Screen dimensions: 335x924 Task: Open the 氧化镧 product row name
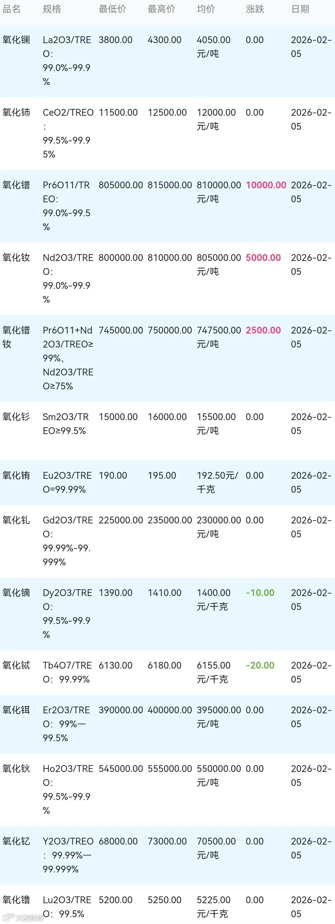coord(16,40)
